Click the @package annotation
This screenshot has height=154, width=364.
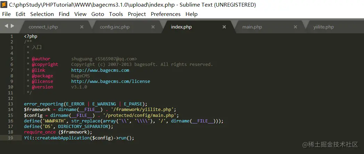42,76
